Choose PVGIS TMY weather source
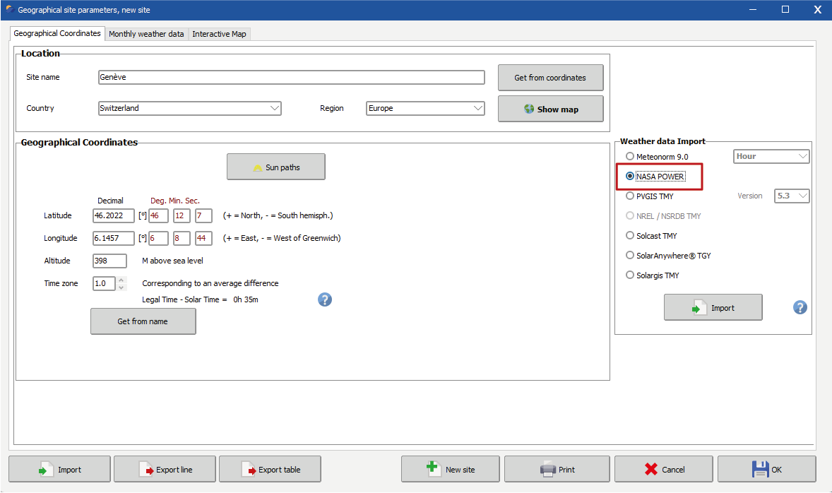832x493 pixels. click(x=630, y=196)
